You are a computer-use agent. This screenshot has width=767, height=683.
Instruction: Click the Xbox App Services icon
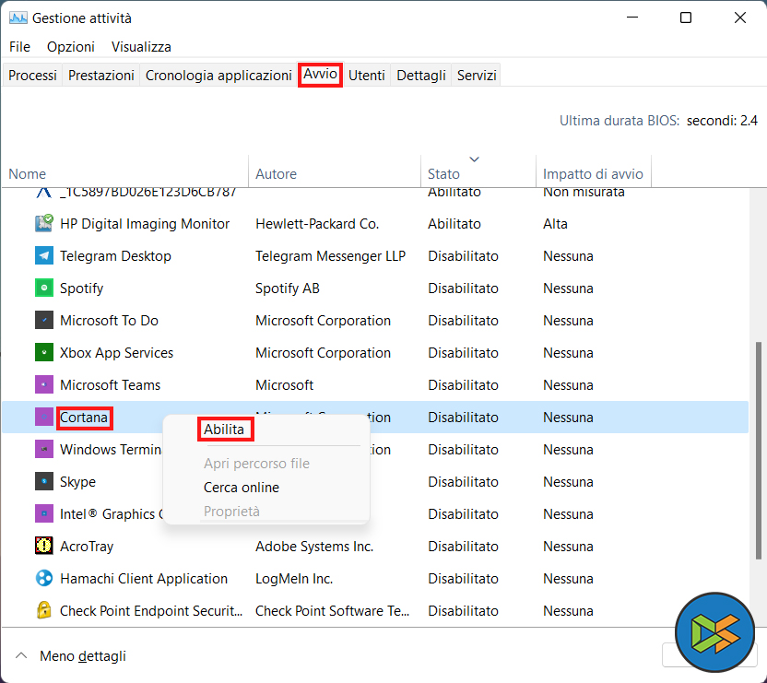pos(43,352)
